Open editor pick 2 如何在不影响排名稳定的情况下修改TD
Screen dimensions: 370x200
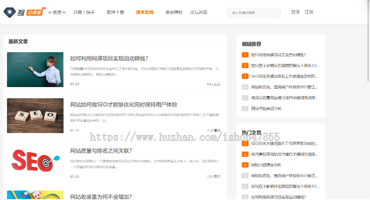tap(285, 66)
